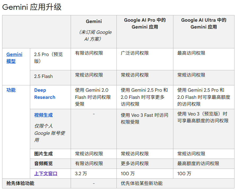
Task: Select "有限访问权限" in the 2.5 Pro row
Action: click(x=89, y=53)
